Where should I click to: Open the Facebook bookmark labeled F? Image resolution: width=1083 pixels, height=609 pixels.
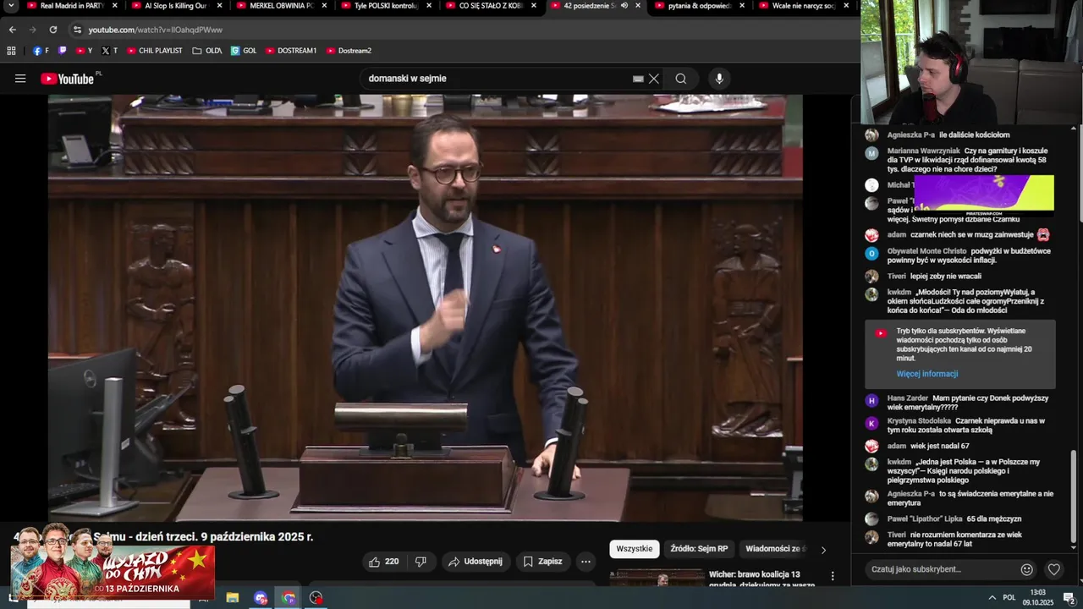(41, 51)
